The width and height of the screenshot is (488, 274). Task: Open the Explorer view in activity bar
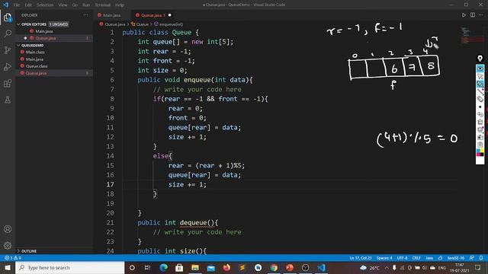pyautogui.click(x=8, y=17)
